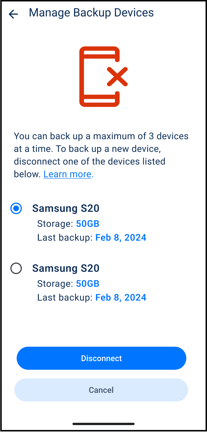Tap the red X mark on phone icon
207x432 pixels.
(117, 77)
